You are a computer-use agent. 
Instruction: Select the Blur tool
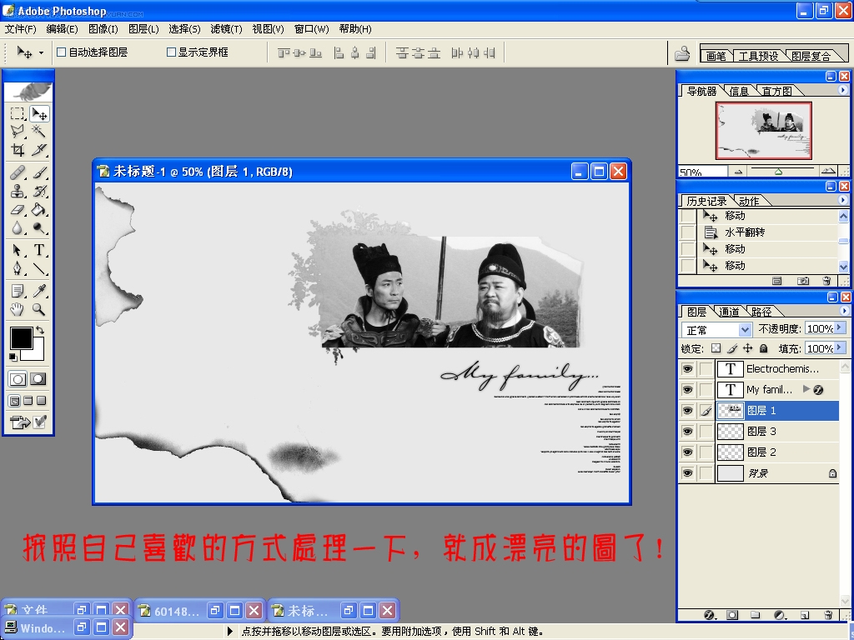[x=18, y=228]
